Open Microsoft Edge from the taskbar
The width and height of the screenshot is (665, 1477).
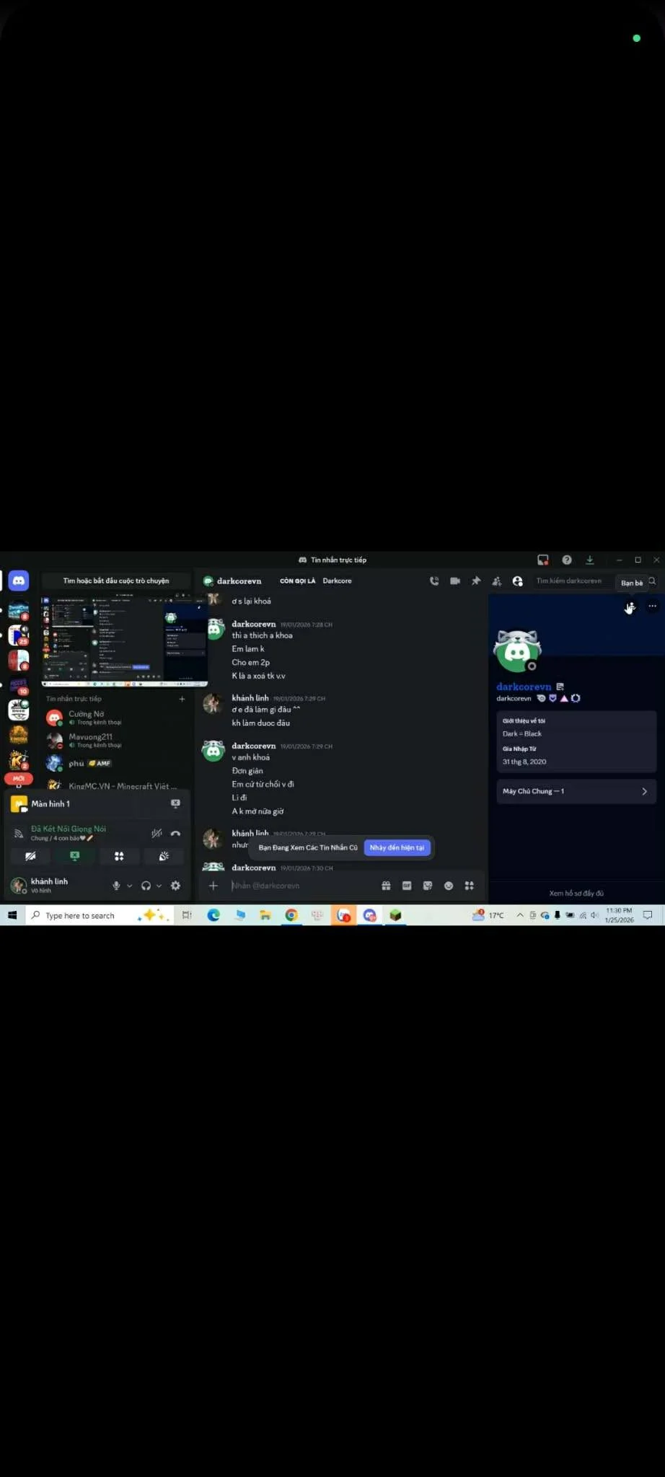coord(213,915)
